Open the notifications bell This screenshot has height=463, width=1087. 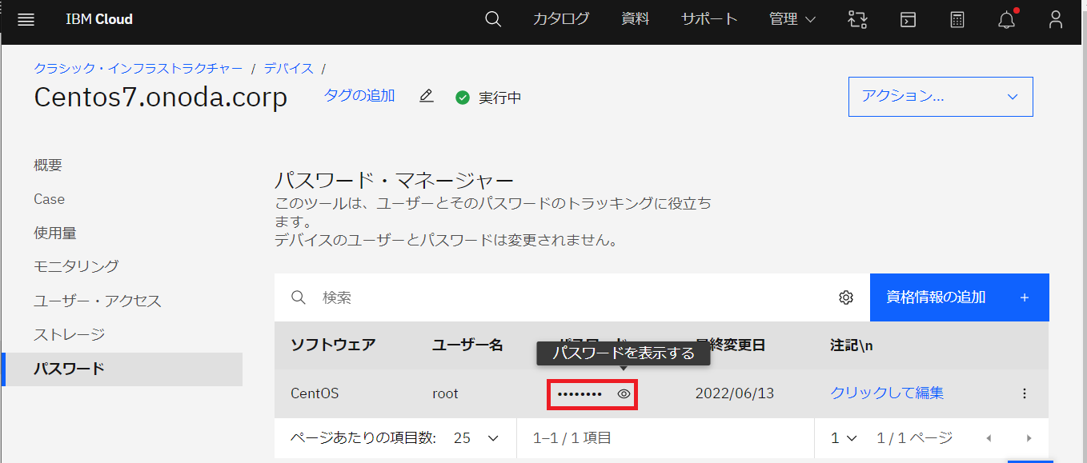tap(1007, 20)
